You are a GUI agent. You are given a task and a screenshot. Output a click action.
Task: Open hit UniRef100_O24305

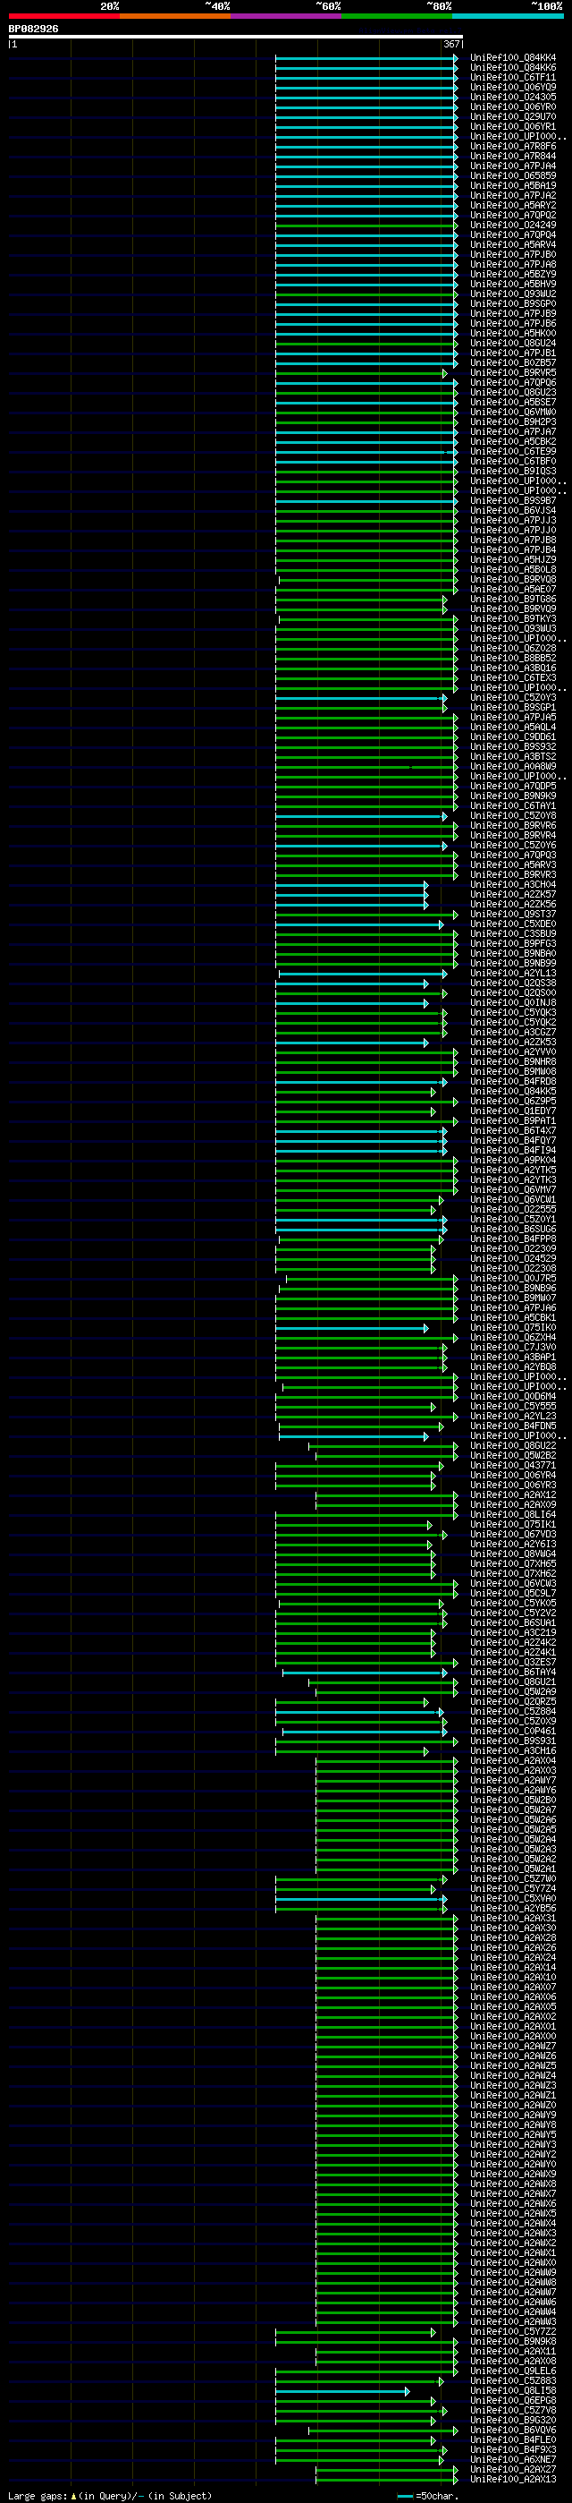513,98
